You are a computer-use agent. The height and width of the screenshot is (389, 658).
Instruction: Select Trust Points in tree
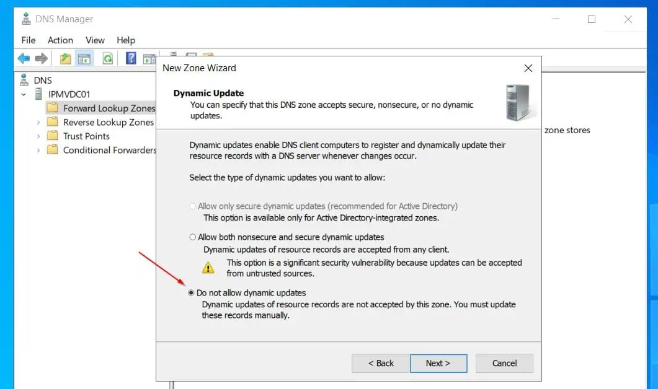coord(86,136)
